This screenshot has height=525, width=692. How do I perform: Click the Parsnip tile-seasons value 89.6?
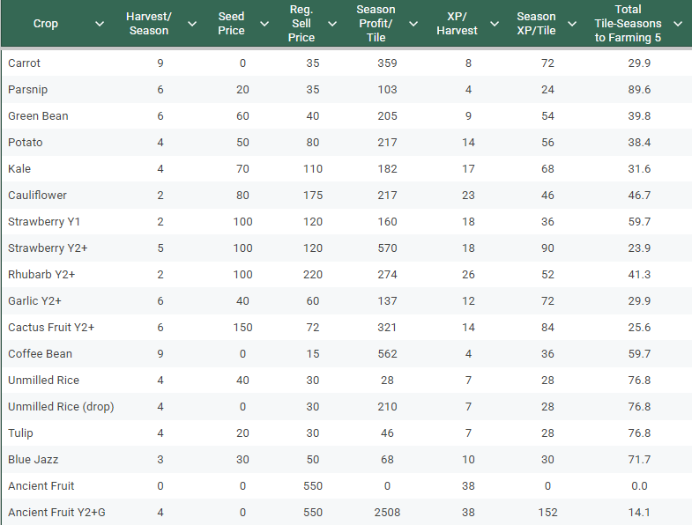[639, 90]
